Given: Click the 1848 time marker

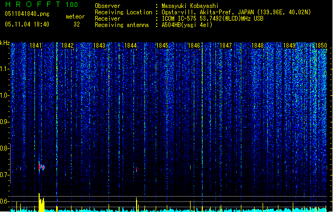Looking at the screenshot, I should pos(257,46).
